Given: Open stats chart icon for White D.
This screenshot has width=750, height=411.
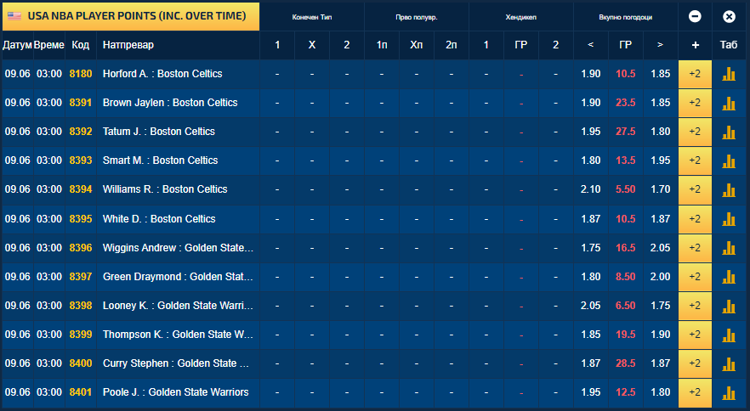Looking at the screenshot, I should click(729, 219).
